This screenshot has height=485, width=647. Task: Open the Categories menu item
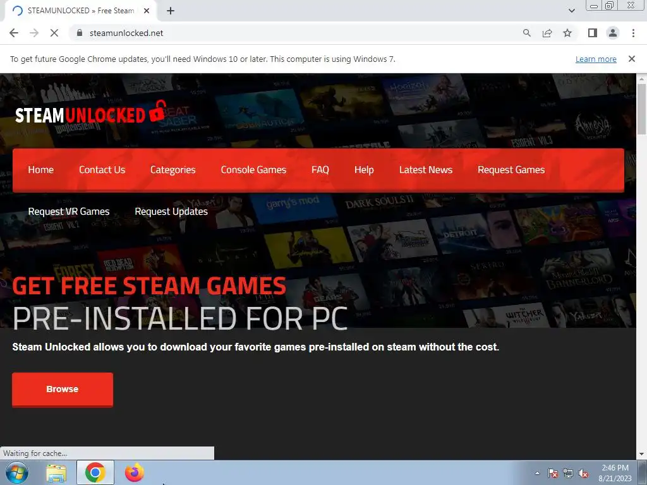173,170
